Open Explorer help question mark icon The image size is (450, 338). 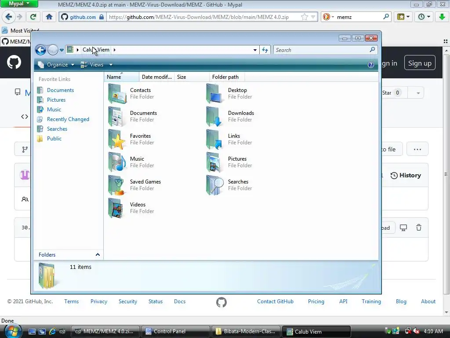pyautogui.click(x=371, y=65)
